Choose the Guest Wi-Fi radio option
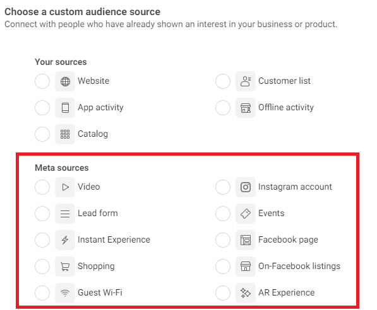377x310 pixels. pos(42,293)
